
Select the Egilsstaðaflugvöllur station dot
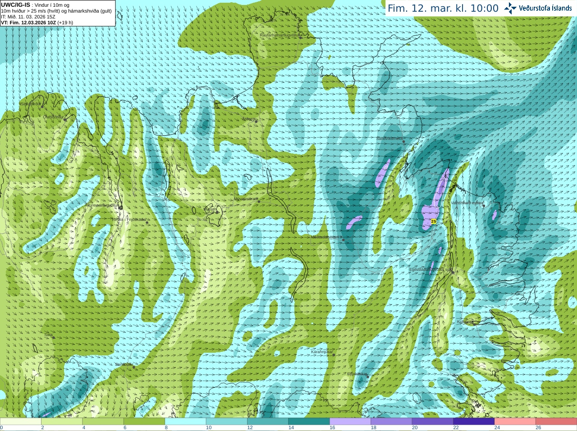coord(453,272)
